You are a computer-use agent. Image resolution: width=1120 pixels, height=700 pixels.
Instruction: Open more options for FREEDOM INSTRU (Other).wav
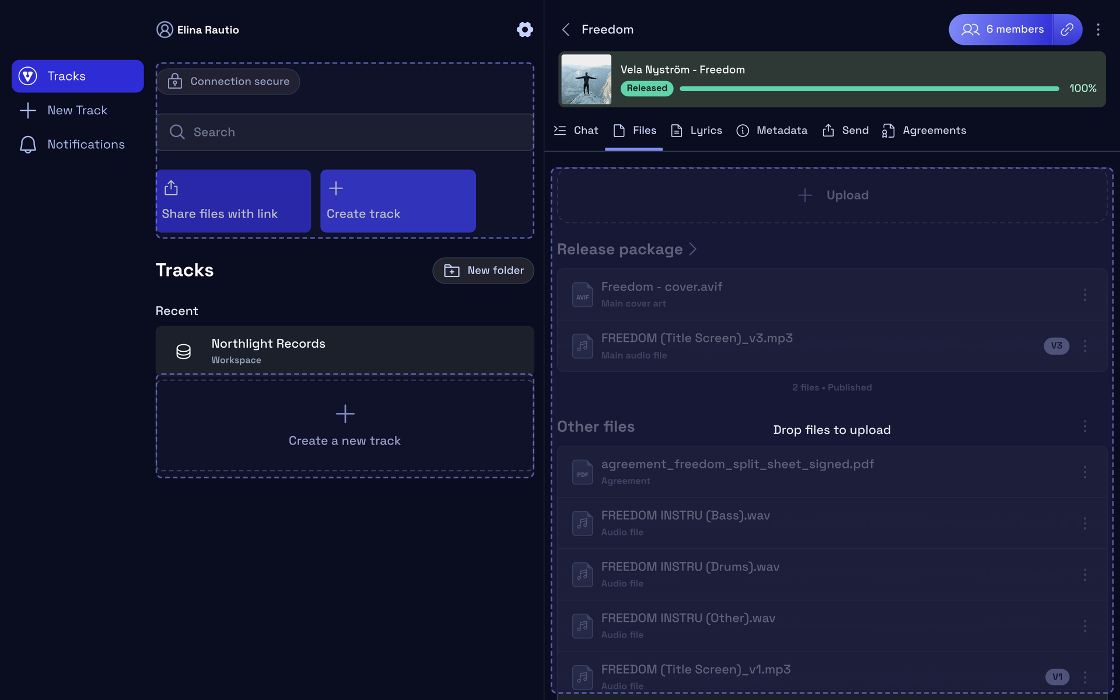(x=1085, y=626)
